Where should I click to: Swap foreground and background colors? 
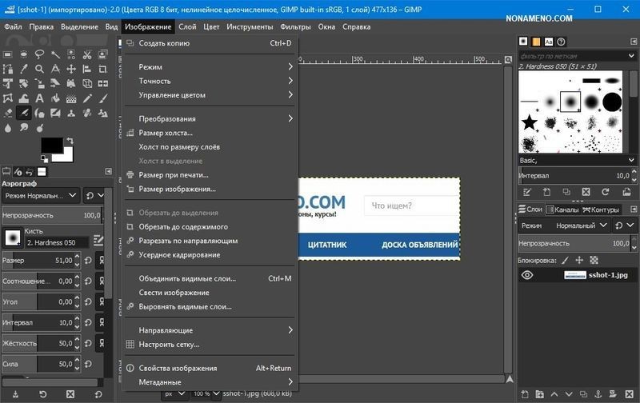pos(70,141)
